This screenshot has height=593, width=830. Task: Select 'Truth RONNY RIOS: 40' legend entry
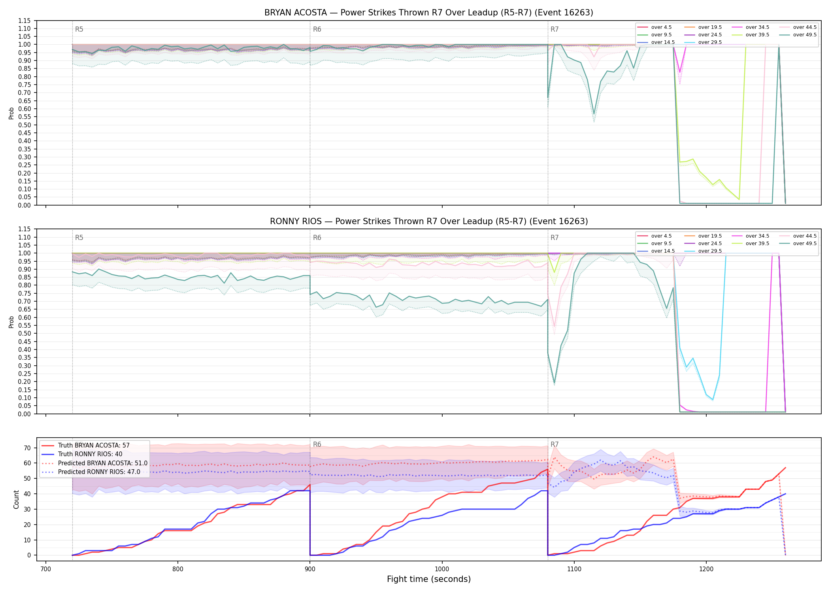point(90,454)
